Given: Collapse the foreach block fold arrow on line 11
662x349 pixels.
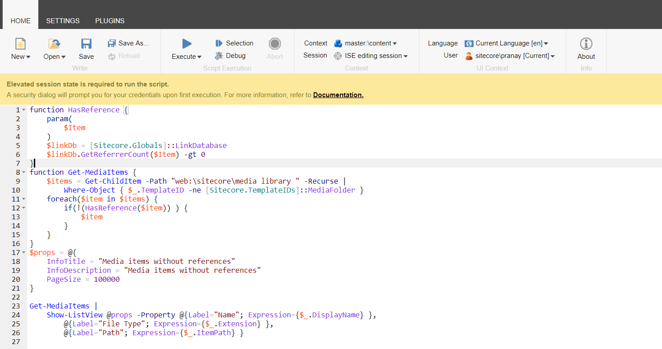Looking at the screenshot, I should click(x=24, y=199).
